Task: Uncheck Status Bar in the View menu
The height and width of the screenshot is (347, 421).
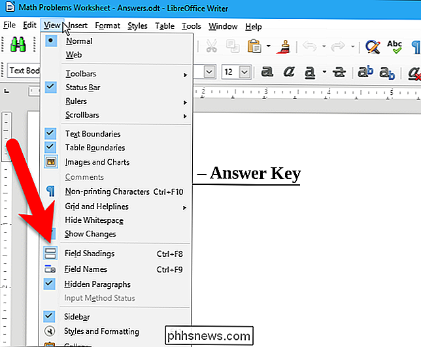Action: [82, 88]
